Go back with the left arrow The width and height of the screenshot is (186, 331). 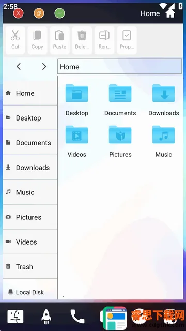pos(19,67)
